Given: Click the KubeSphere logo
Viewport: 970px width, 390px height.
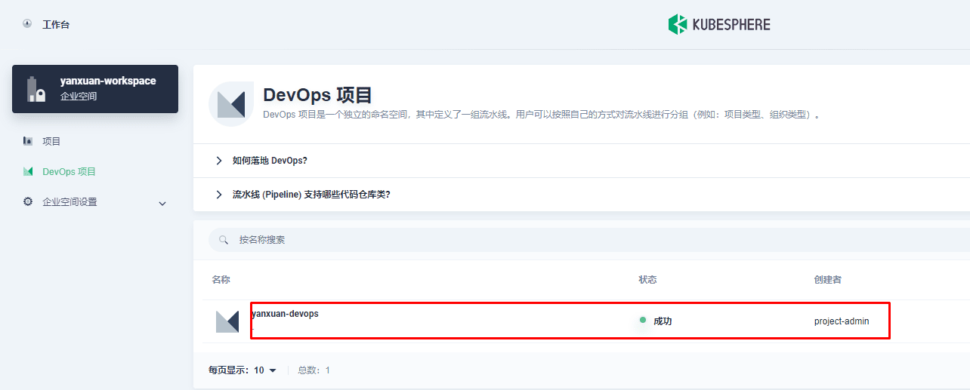Looking at the screenshot, I should click(x=719, y=25).
